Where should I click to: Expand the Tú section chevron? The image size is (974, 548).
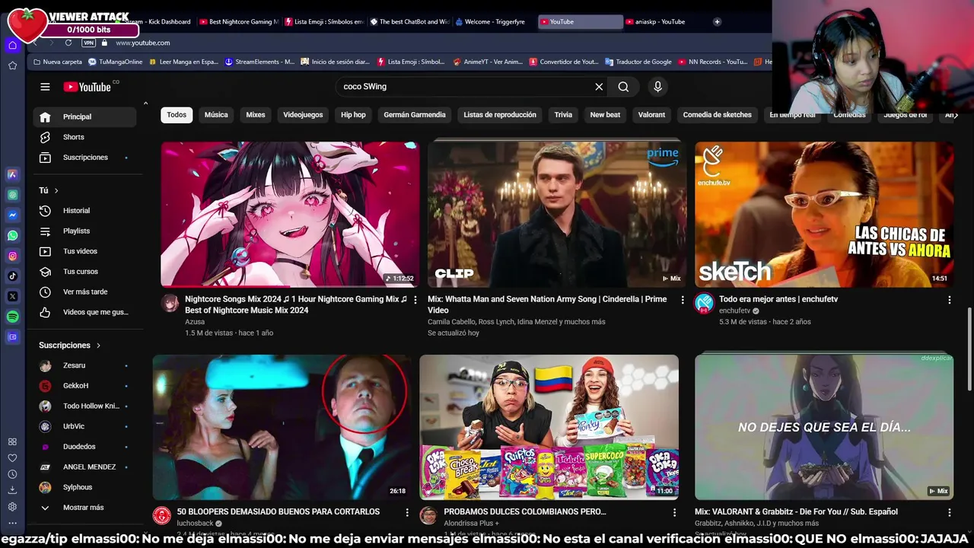click(56, 190)
